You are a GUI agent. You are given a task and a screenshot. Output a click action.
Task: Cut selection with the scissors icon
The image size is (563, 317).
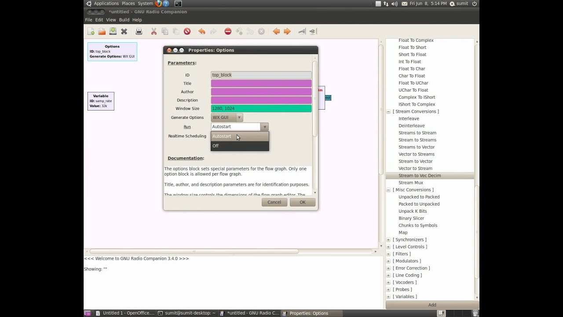pos(154,31)
